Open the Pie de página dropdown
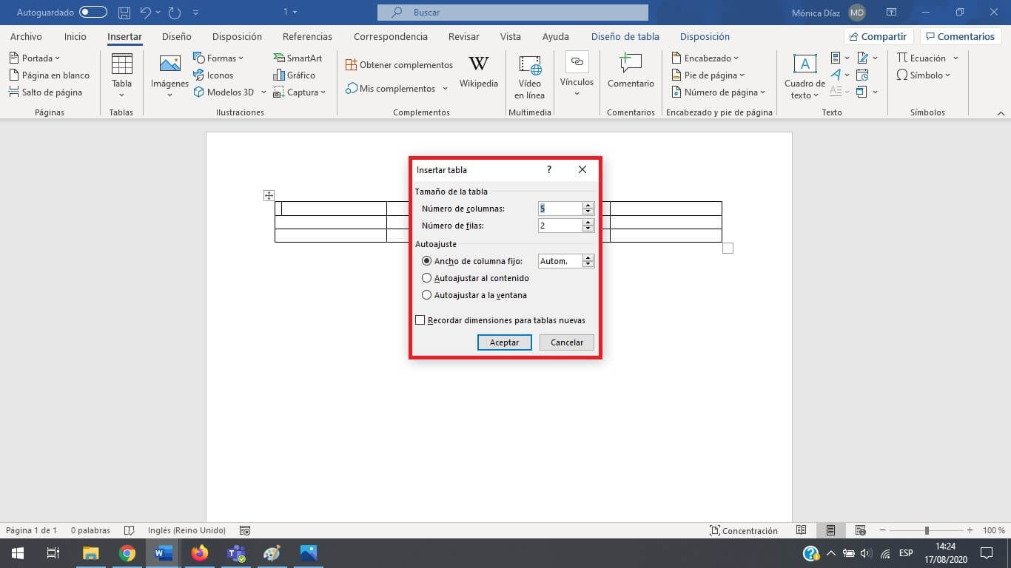 click(x=708, y=75)
